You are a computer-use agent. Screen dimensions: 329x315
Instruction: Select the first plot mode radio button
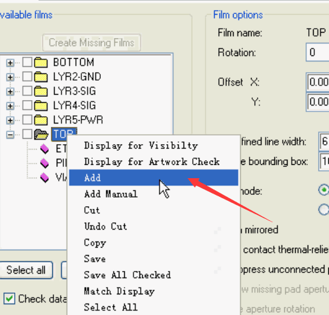tap(324, 190)
